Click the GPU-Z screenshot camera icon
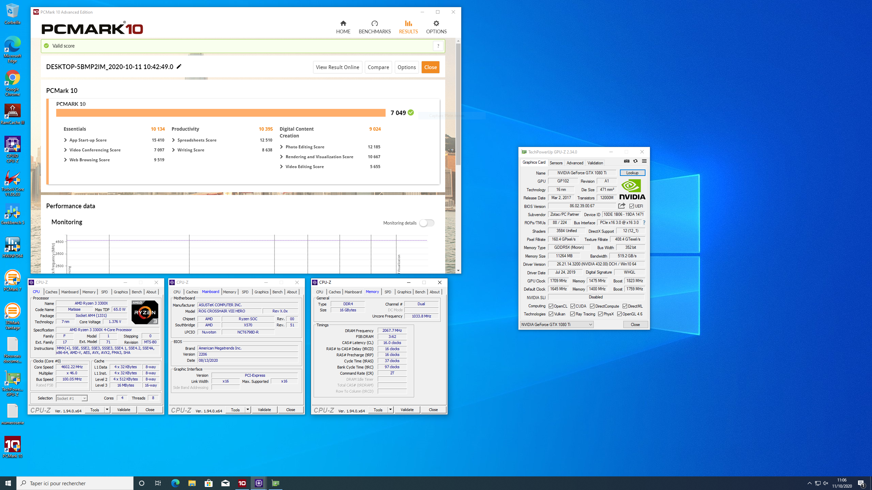Image resolution: width=872 pixels, height=490 pixels. point(626,161)
